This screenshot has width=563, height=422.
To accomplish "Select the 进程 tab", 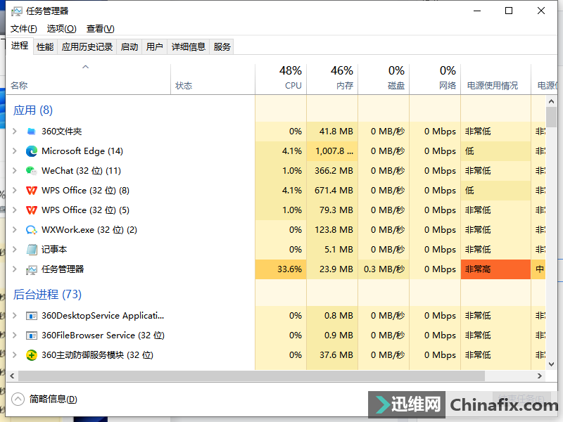I will point(20,46).
